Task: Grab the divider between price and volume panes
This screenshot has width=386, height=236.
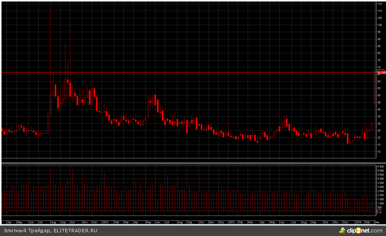Action: click(188, 161)
